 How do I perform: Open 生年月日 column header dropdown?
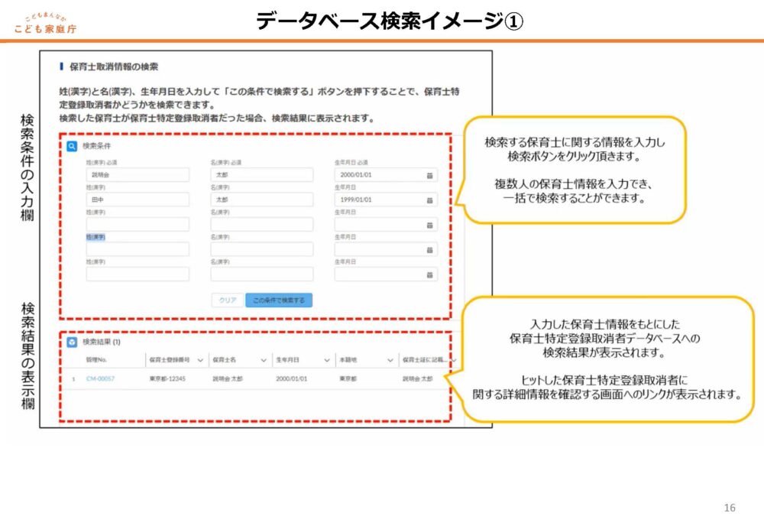pyautogui.click(x=326, y=359)
